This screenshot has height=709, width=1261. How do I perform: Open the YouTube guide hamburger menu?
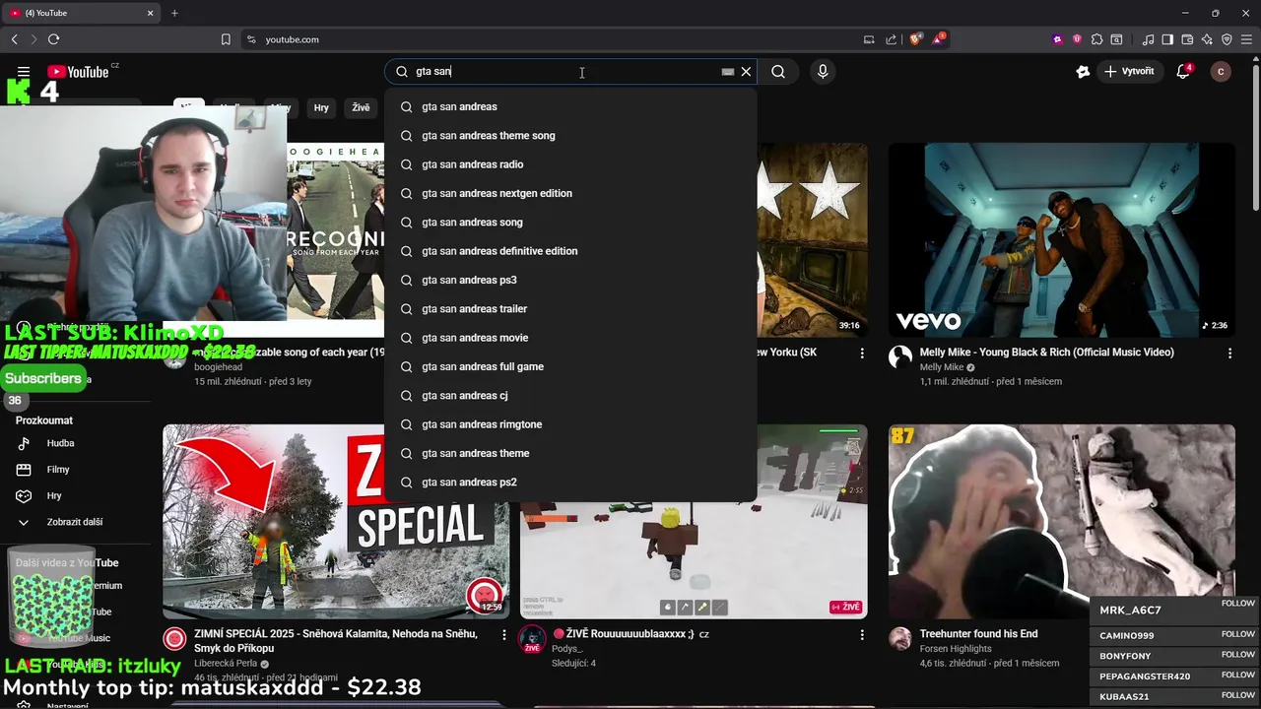tap(24, 72)
